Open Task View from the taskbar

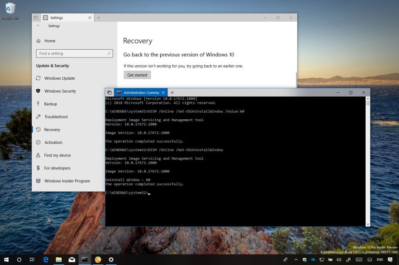32,260
